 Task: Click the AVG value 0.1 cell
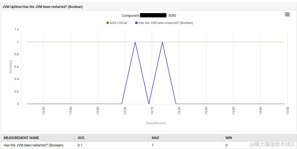[112, 145]
